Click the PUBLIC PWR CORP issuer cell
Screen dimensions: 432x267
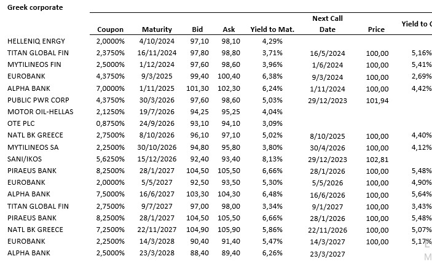tap(36, 100)
